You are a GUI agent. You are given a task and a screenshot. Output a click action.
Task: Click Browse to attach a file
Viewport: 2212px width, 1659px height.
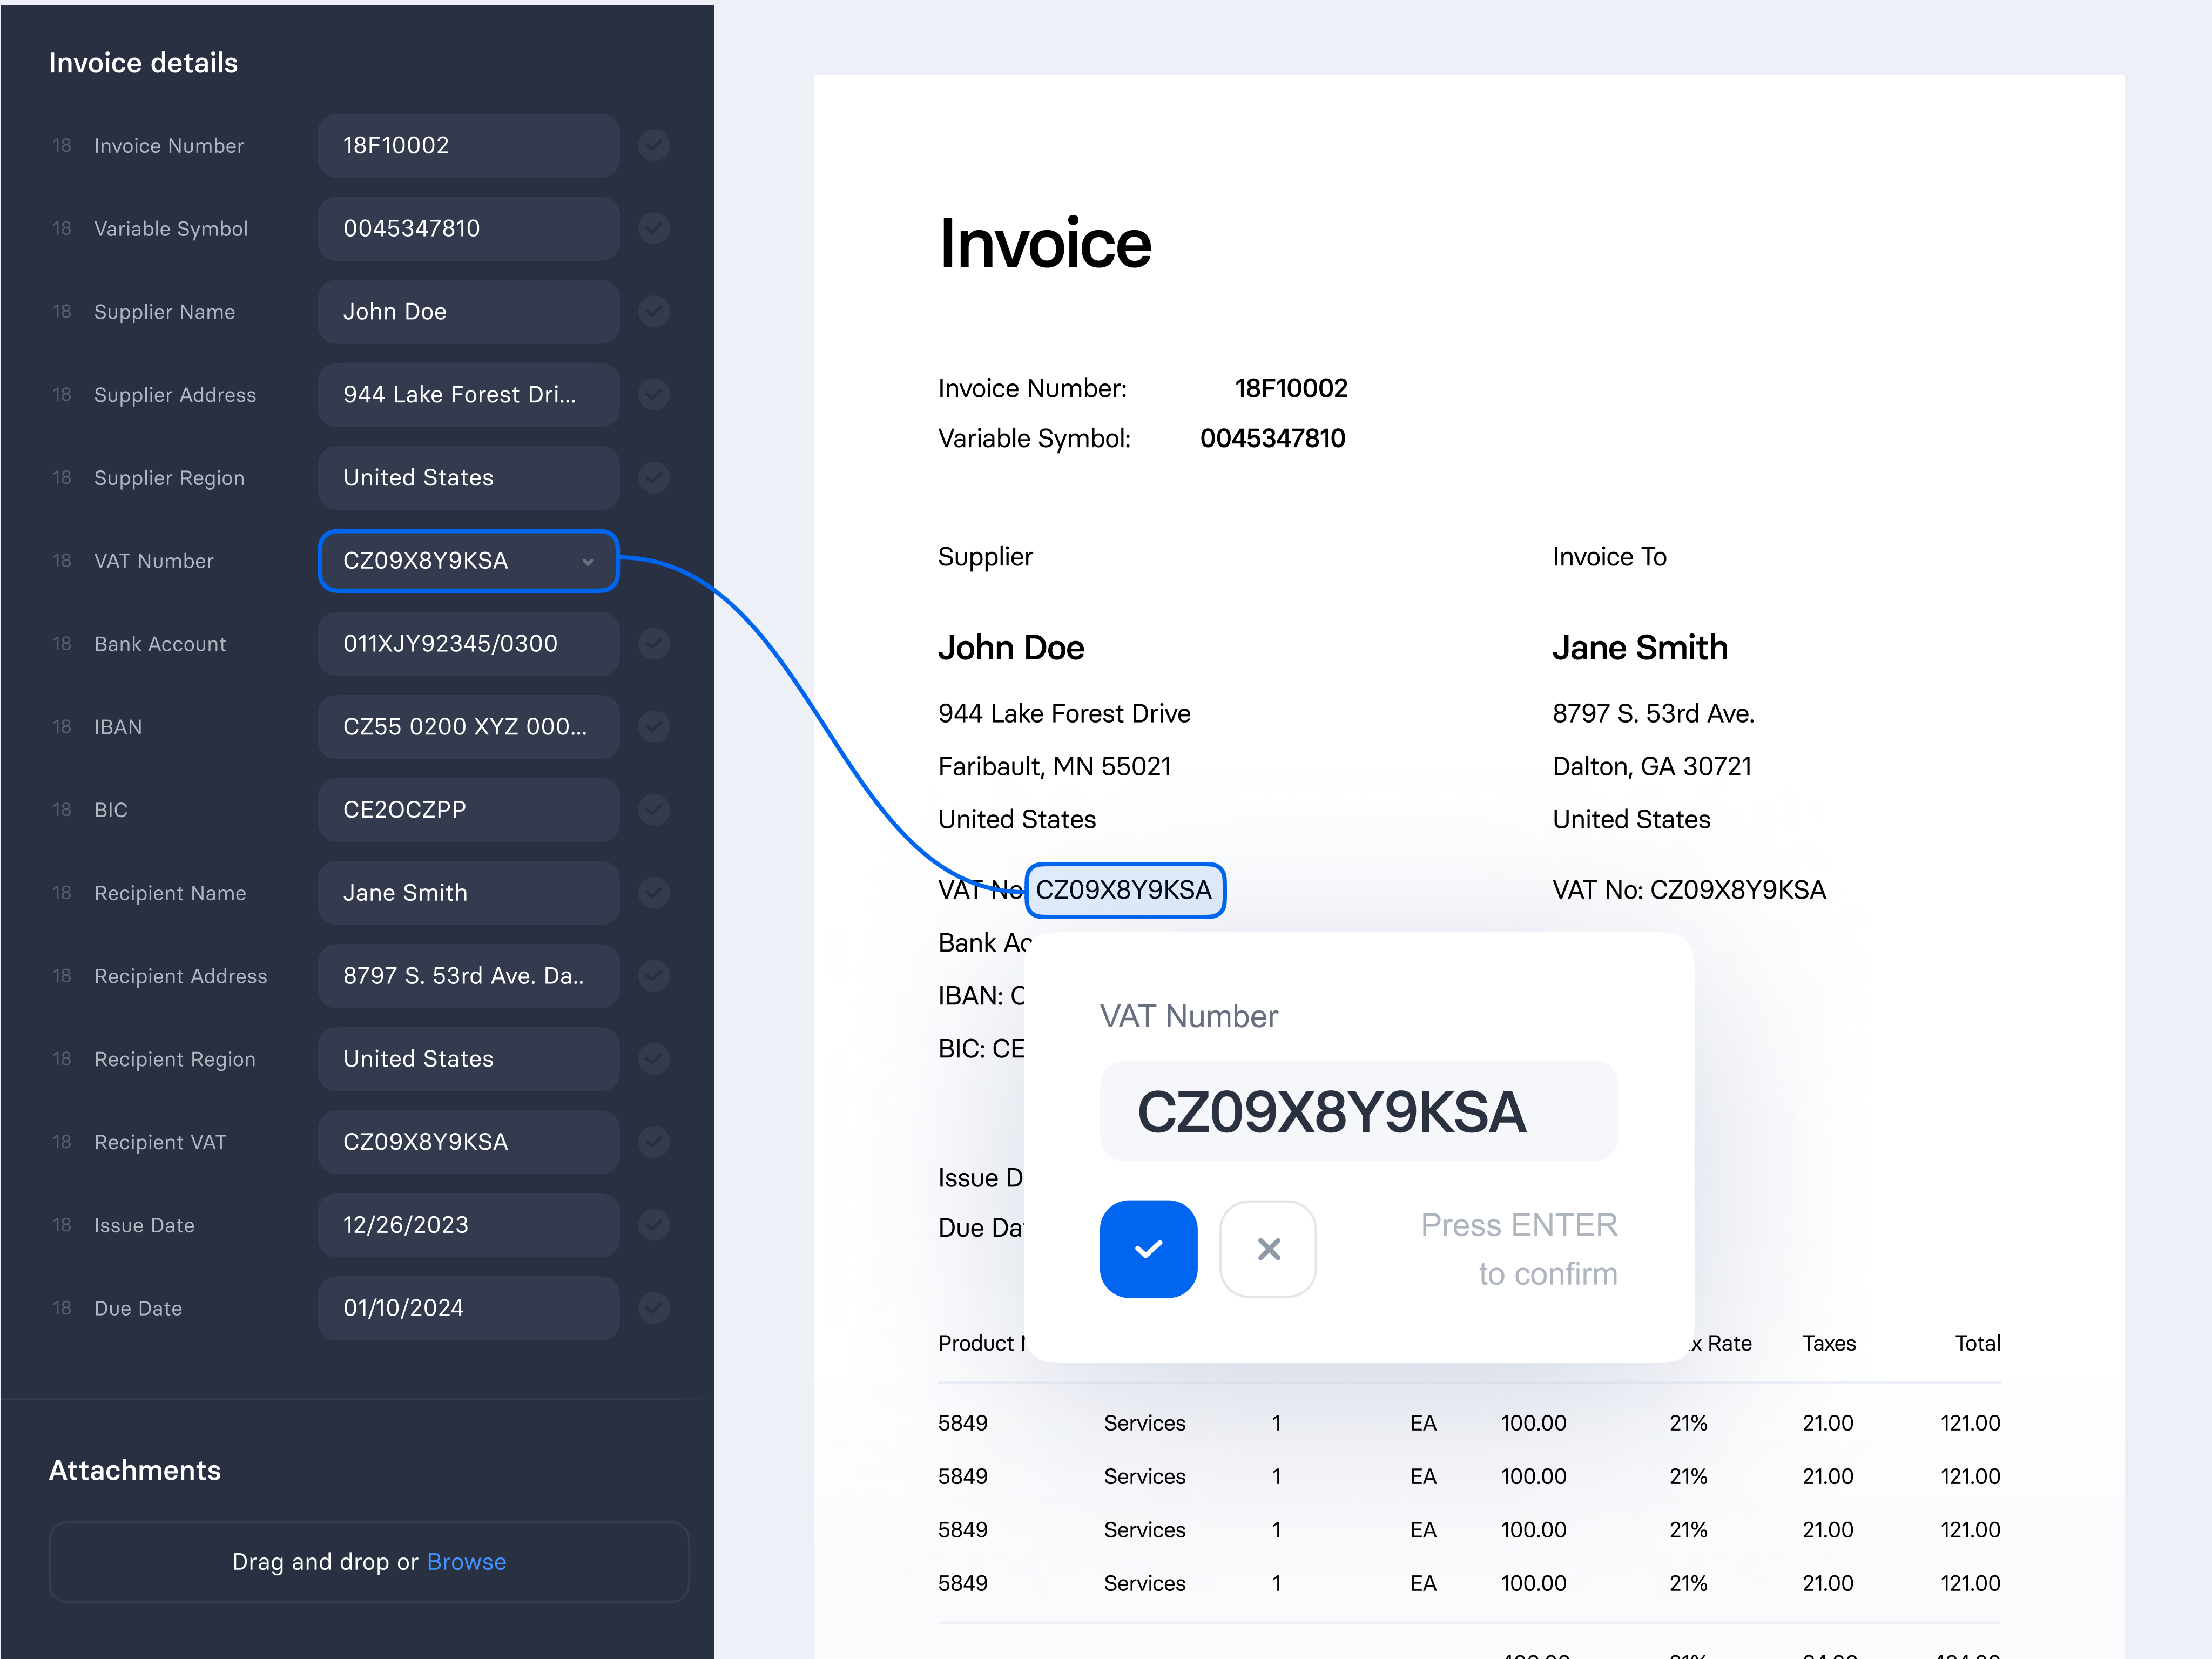point(466,1561)
